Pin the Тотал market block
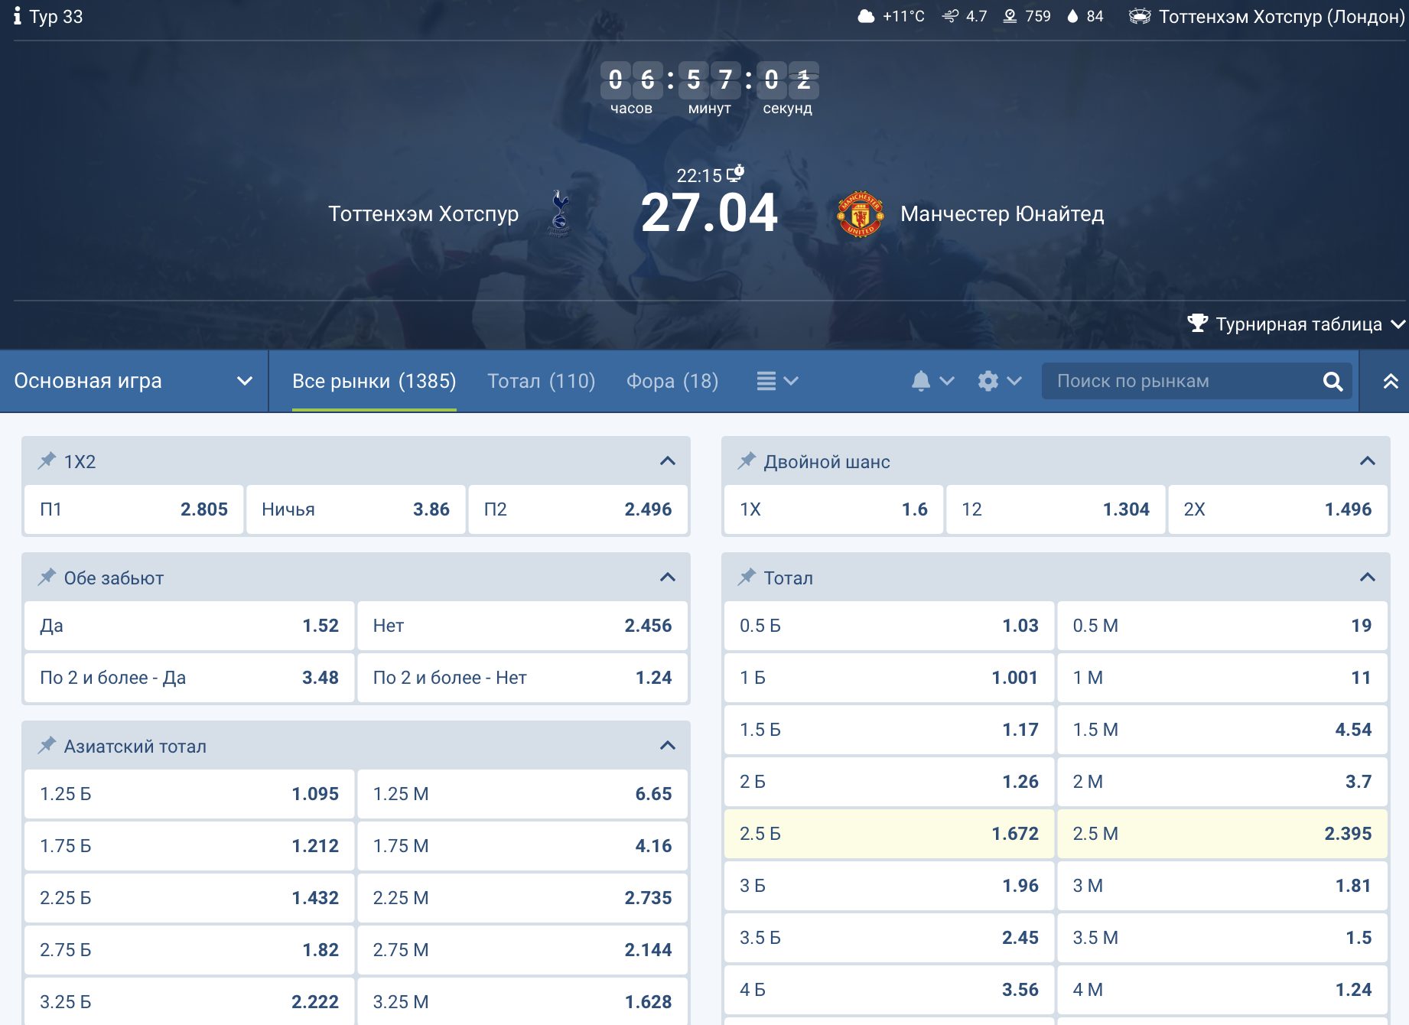 (x=747, y=577)
